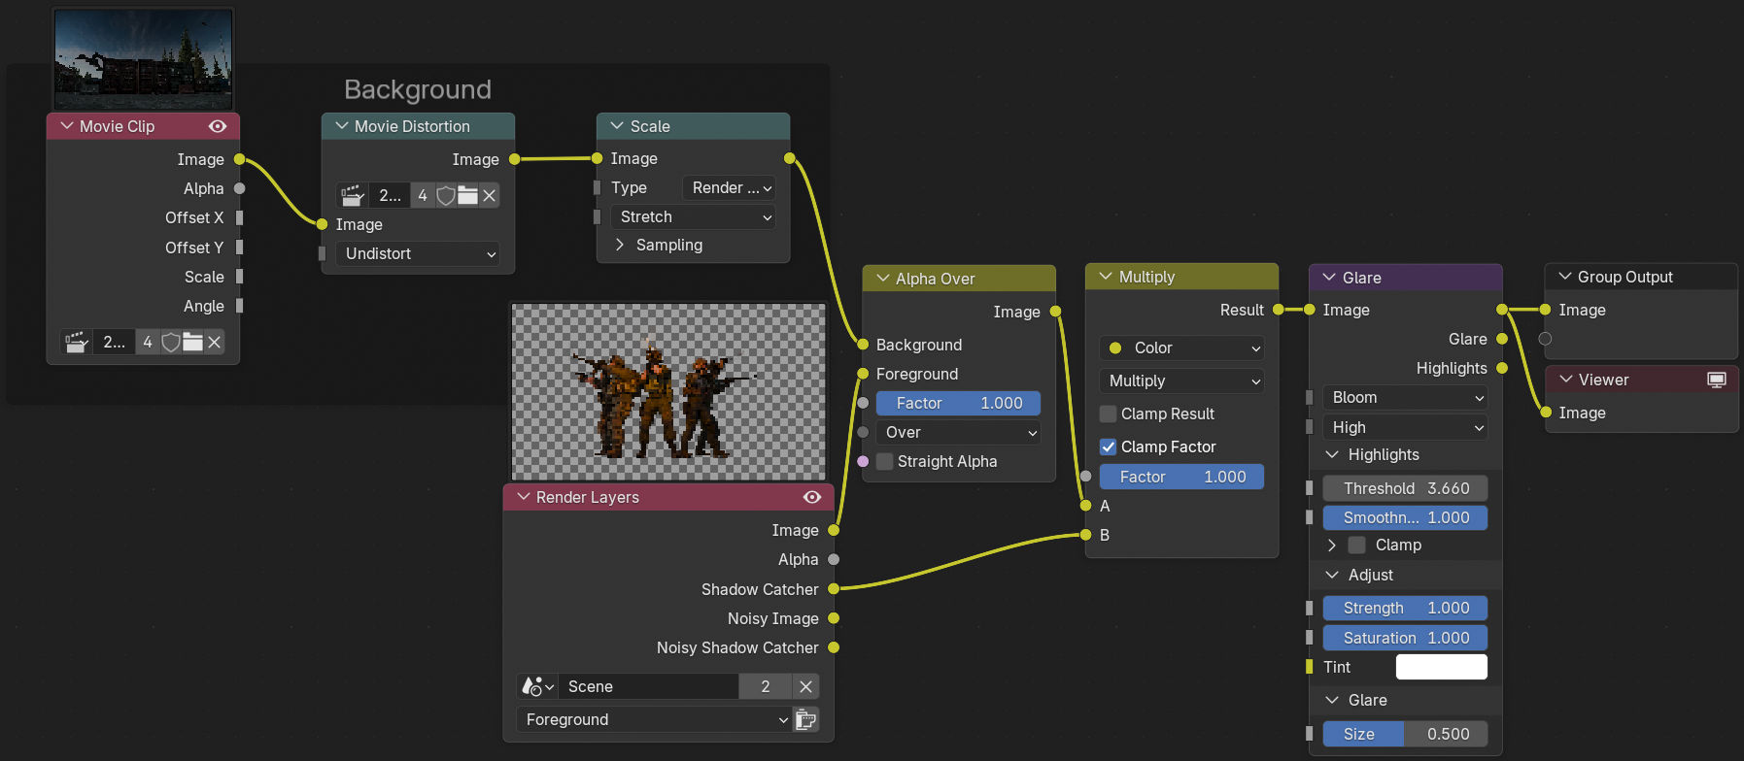Open Scale node Type Render dropdown
1744x761 pixels.
coord(729,187)
